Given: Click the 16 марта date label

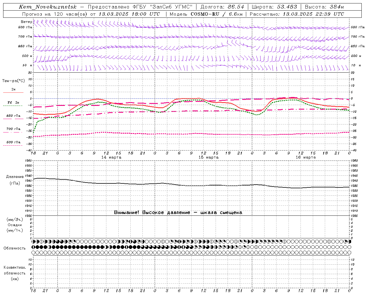Looking at the screenshot, I should [306, 157].
